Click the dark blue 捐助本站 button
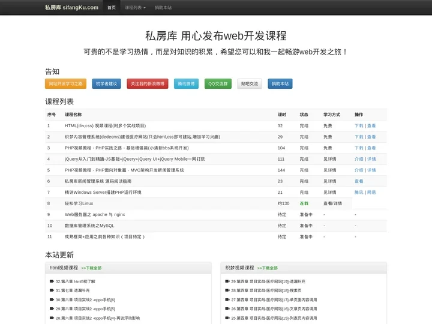432x324 pixels. tap(280, 84)
